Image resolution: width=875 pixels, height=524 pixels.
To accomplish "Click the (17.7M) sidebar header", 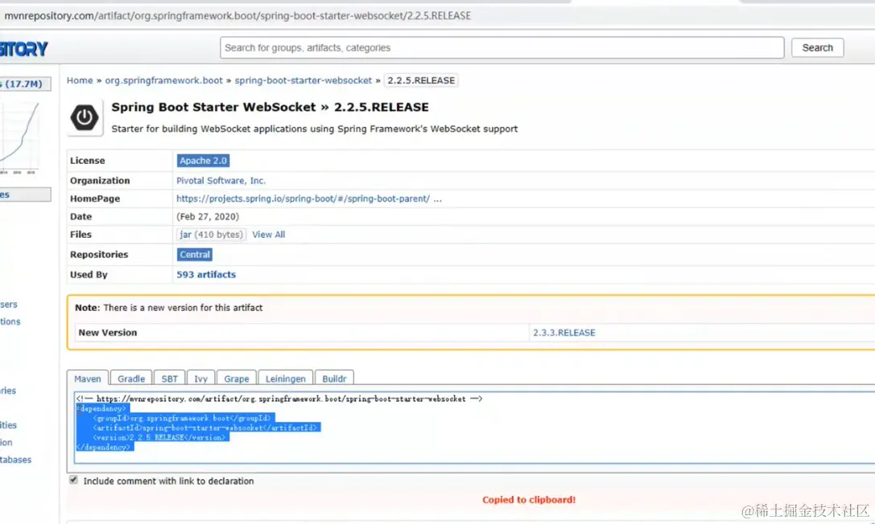I will [x=25, y=84].
